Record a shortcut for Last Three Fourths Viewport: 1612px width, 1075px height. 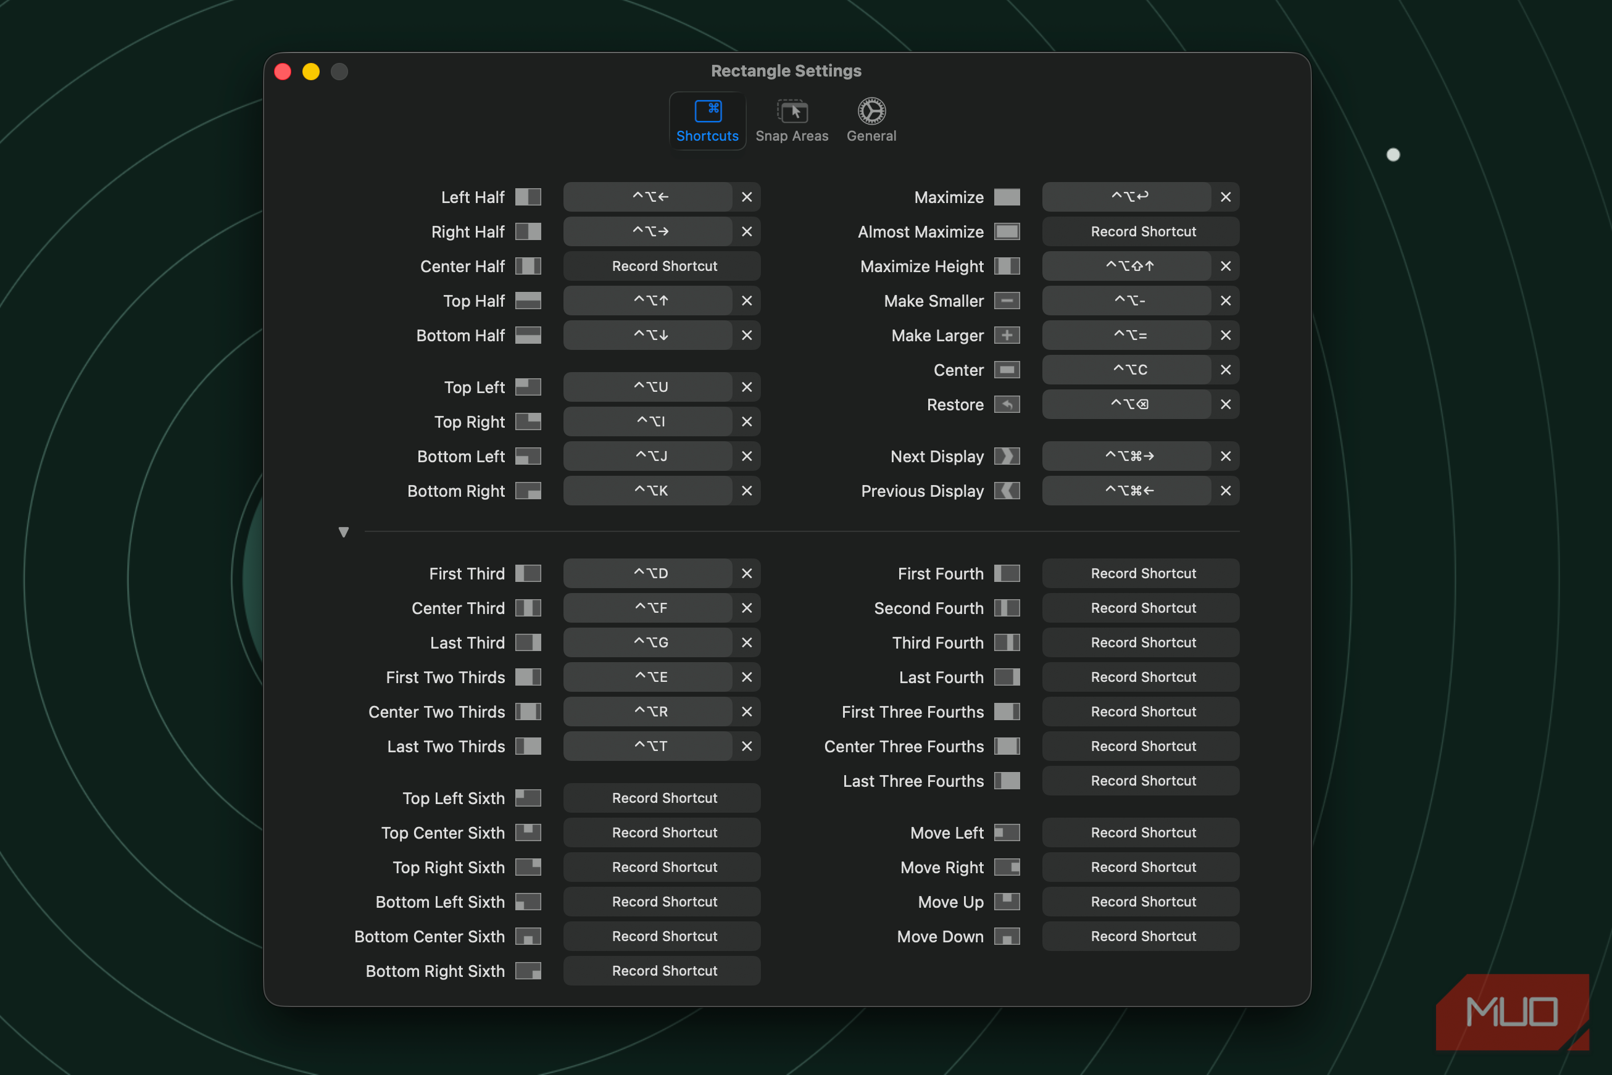coord(1140,781)
